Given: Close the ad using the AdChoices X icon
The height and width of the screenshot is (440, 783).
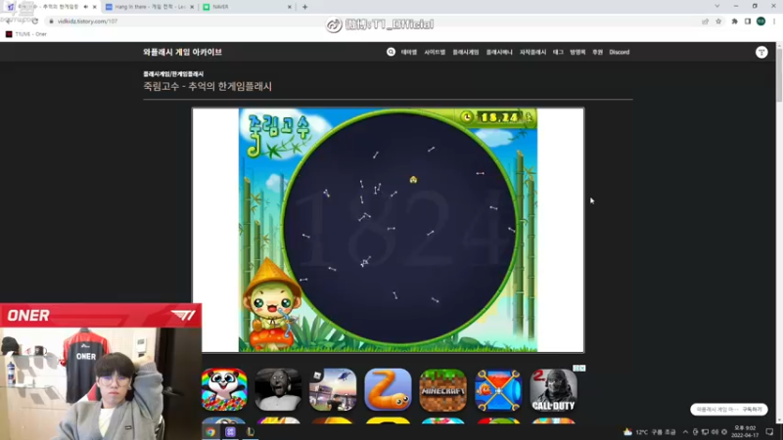Looking at the screenshot, I should [582, 369].
